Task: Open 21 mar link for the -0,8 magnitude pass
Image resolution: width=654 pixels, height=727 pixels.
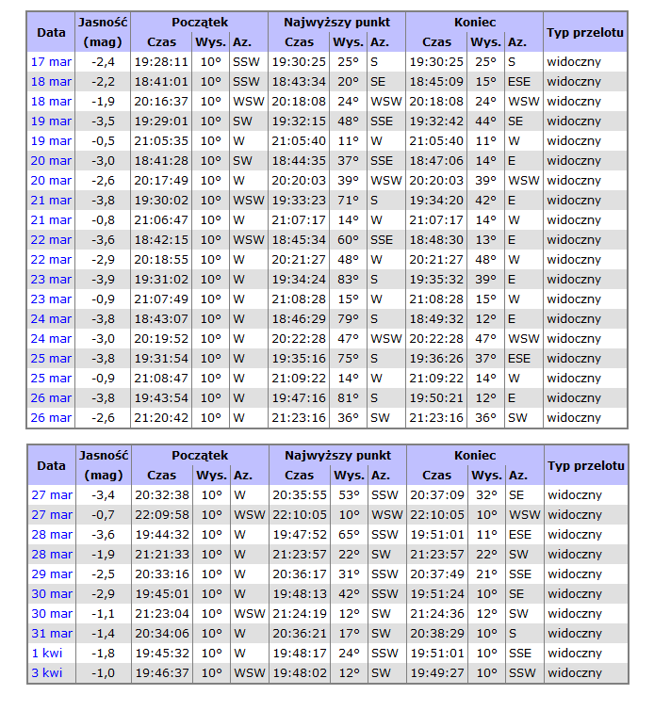Action: tap(51, 220)
